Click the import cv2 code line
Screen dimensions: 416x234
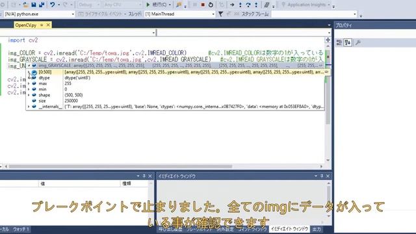coord(23,40)
